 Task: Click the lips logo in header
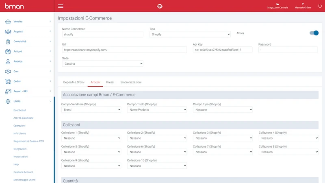tap(160, 6)
